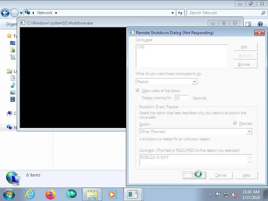Open the recent pages dropdown next to the Forward arrow
This screenshot has width=268, height=201.
point(21,13)
